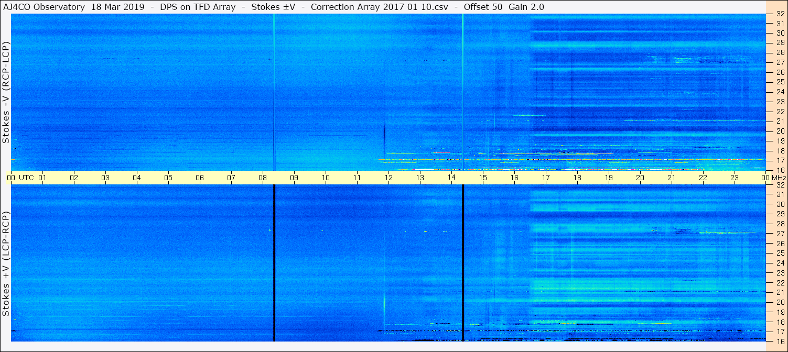Click the 16 MHz label of Stokes +V panel
This screenshot has width=788, height=352.
(x=780, y=341)
